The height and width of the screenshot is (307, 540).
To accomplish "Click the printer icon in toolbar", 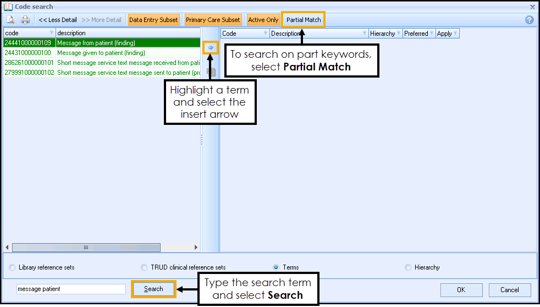I will [25, 20].
